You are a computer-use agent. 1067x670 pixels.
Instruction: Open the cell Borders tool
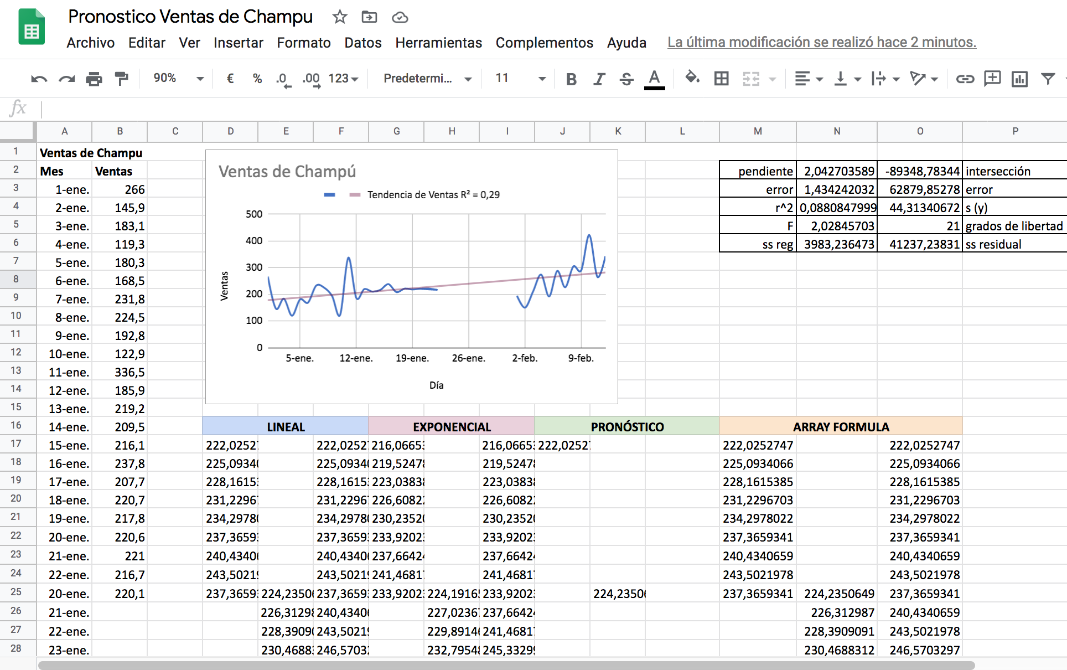coord(721,79)
